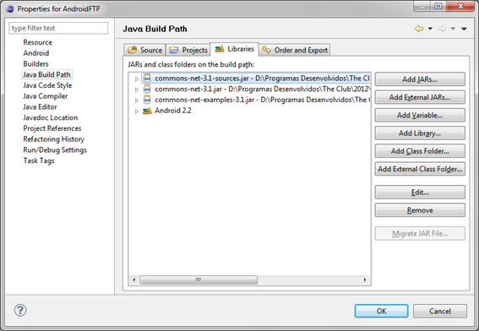Viewport: 479px width, 331px height.
Task: Open Run/Debug Settings page
Action: pos(55,150)
